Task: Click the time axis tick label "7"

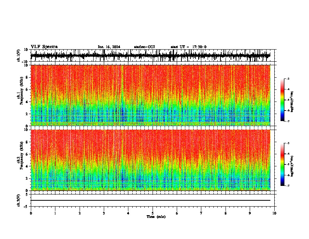Action: (201, 213)
